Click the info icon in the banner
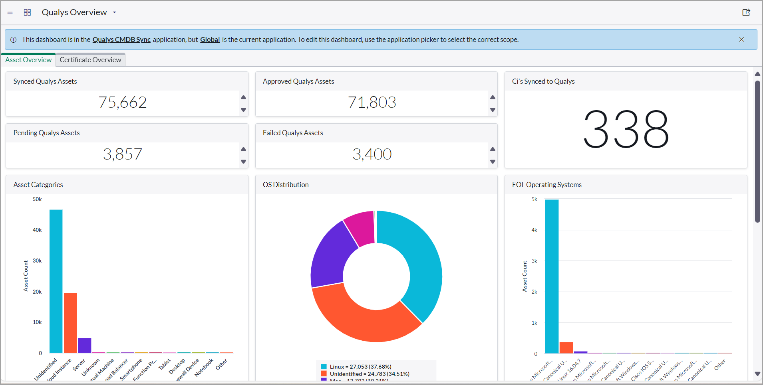This screenshot has width=763, height=385. 13,39
